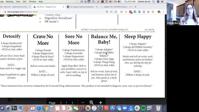Open a new browser tab
The height and width of the screenshot is (112, 199).
136,7
